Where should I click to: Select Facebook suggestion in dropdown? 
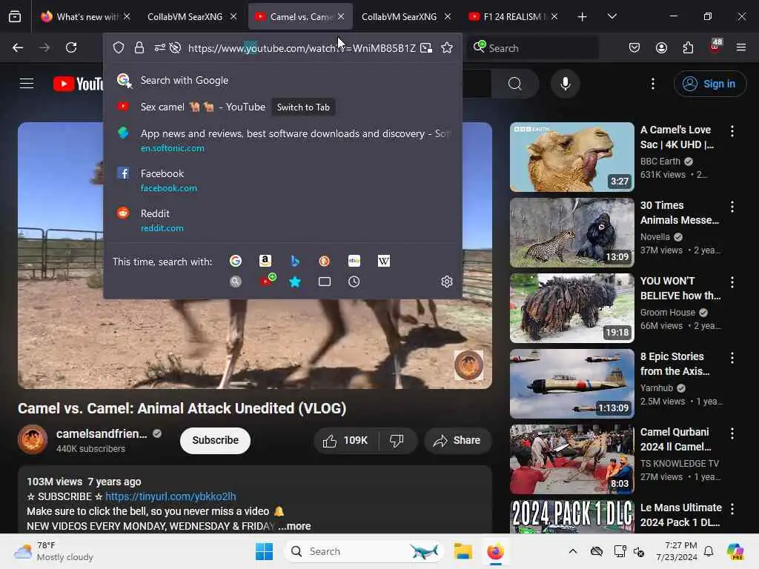click(282, 180)
